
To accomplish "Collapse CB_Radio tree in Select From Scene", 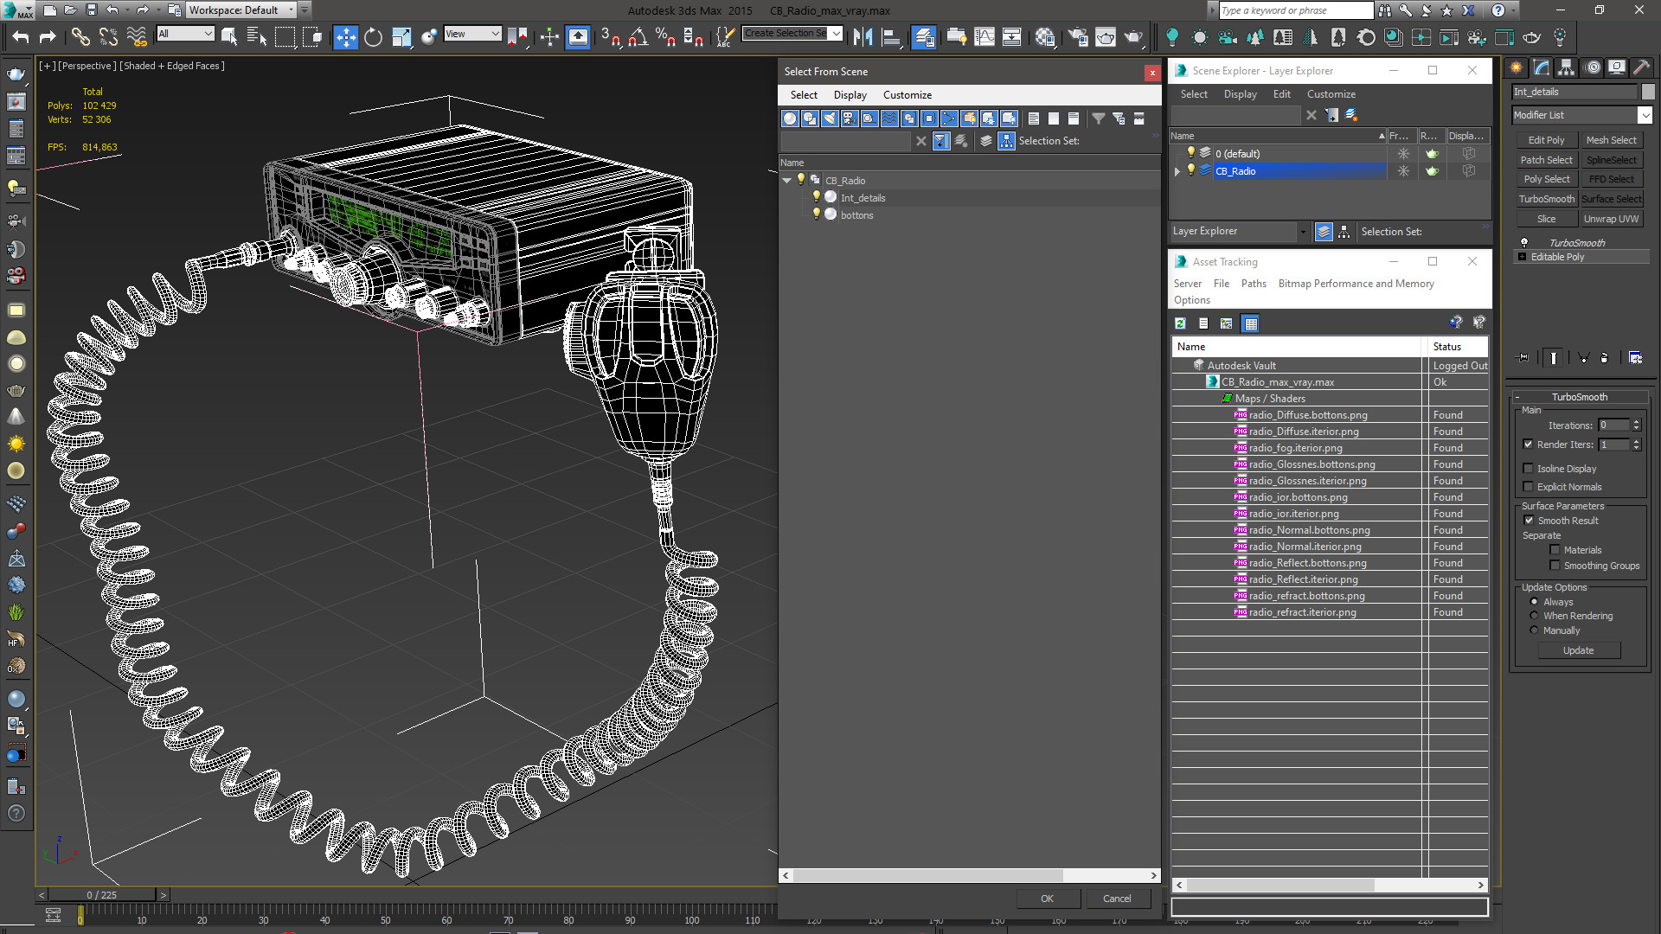I will [786, 181].
